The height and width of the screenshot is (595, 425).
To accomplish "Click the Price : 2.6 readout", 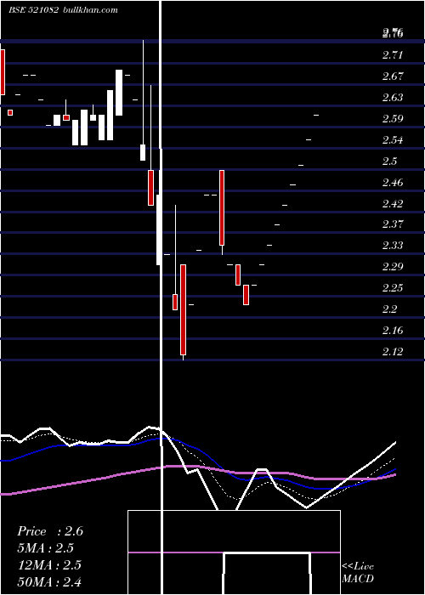I will [x=50, y=531].
